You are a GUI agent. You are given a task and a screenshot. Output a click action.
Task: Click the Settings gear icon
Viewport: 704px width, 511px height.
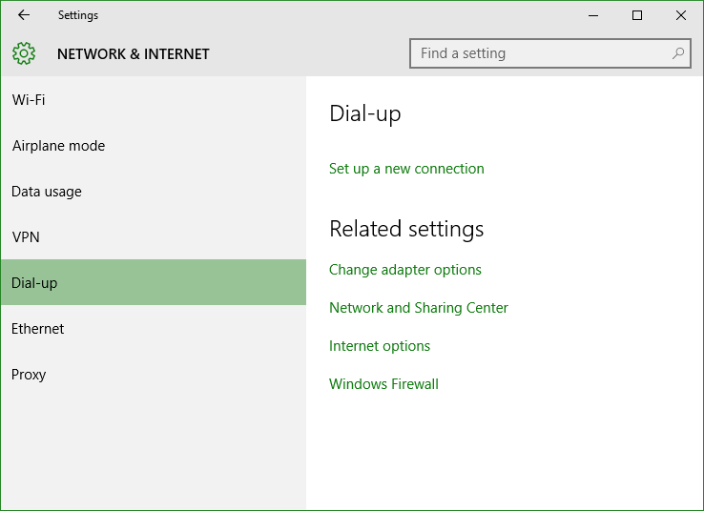click(24, 53)
